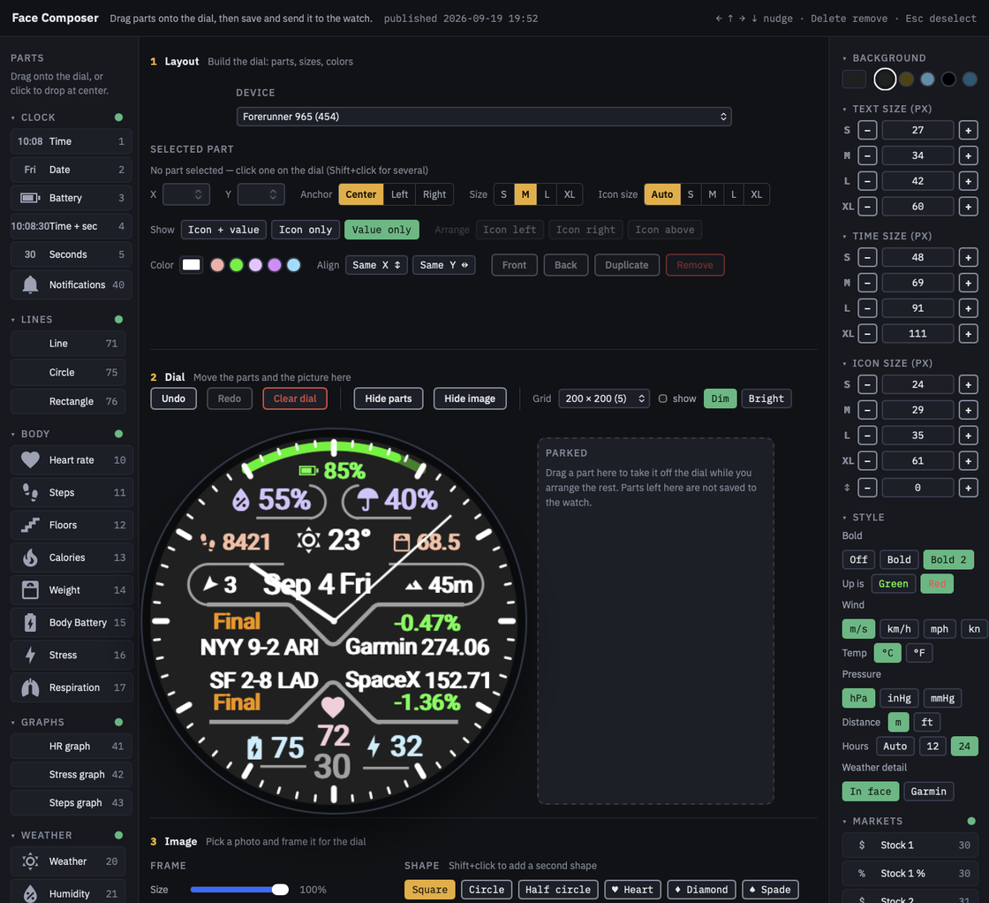Click the Duplicate button
Image resolution: width=989 pixels, height=903 pixels.
click(626, 265)
